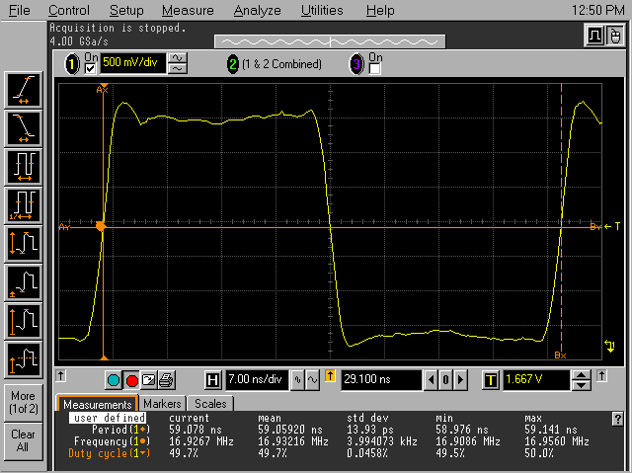
Task: Select the rise time measurement icon
Action: [x=24, y=90]
